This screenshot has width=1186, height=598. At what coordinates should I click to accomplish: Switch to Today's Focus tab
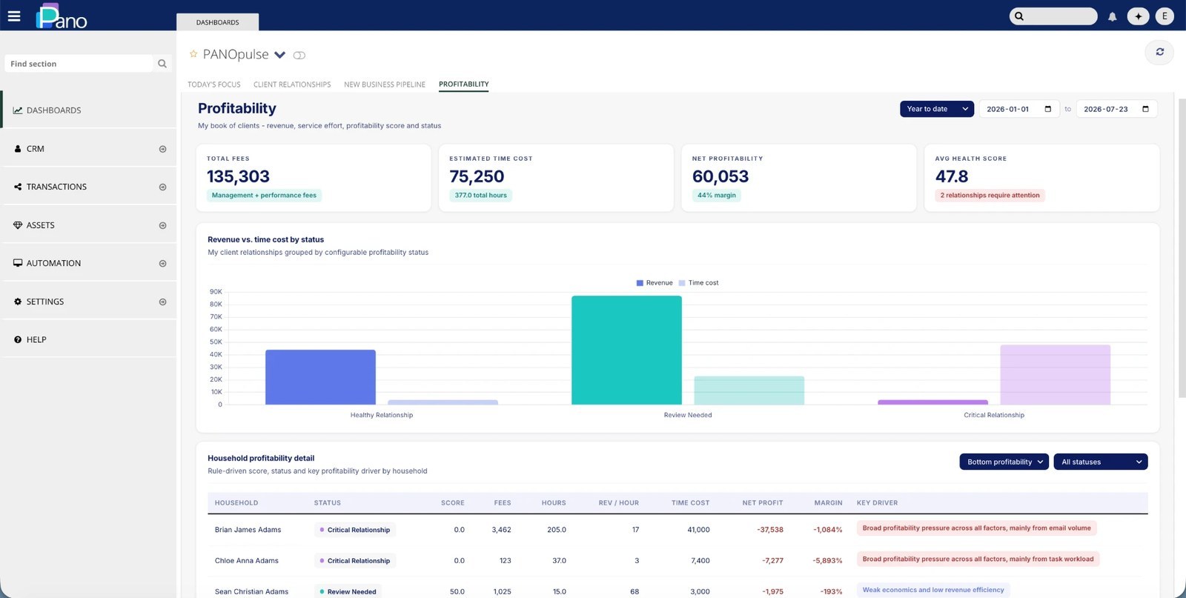(214, 84)
